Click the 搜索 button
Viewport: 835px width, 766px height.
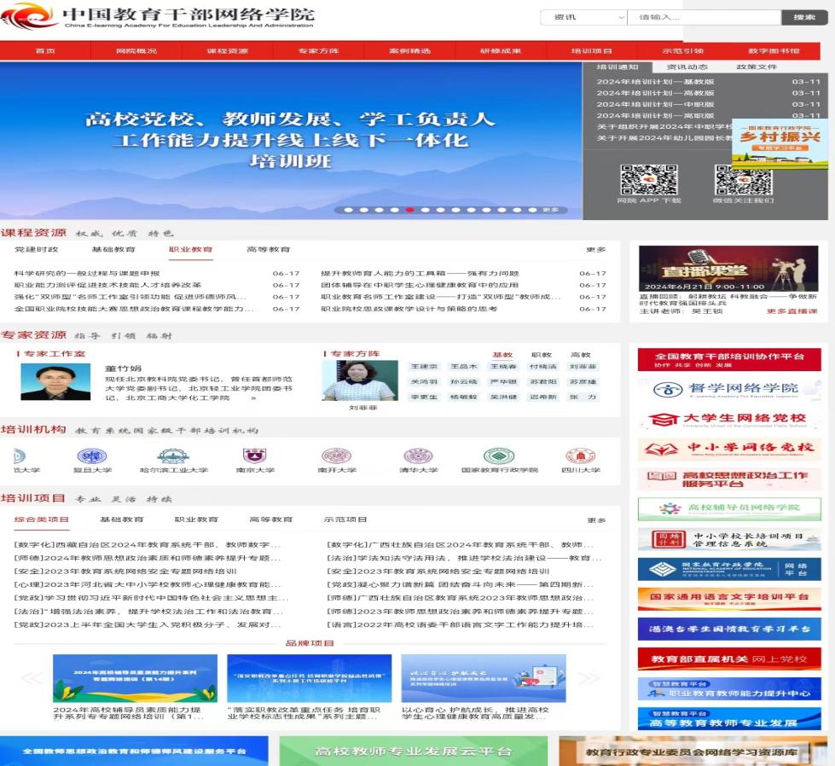pyautogui.click(x=804, y=17)
